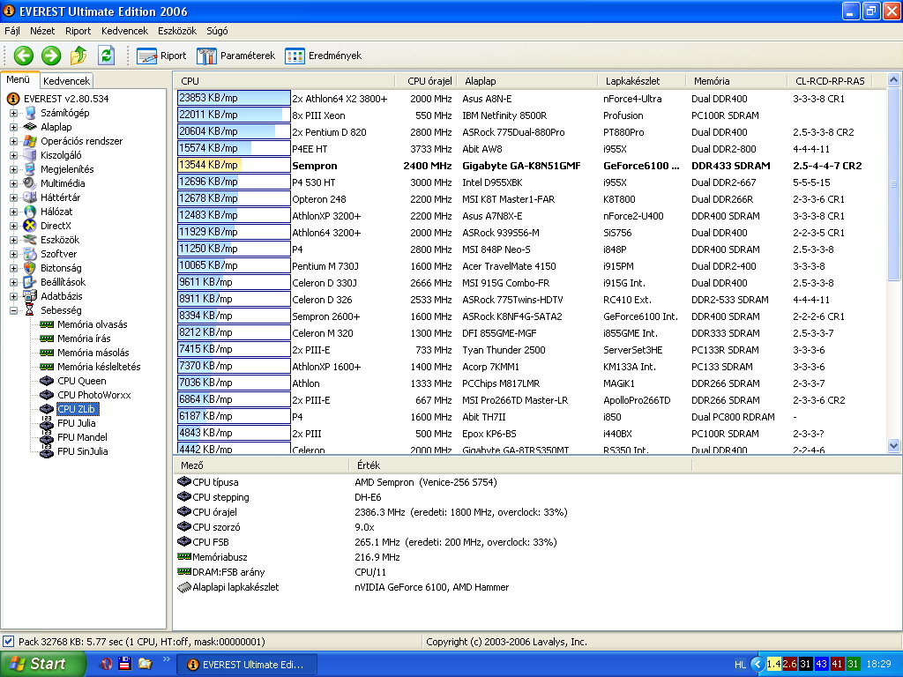The height and width of the screenshot is (677, 903).
Task: Sort by the CPU órajel column header
Action: 426,81
